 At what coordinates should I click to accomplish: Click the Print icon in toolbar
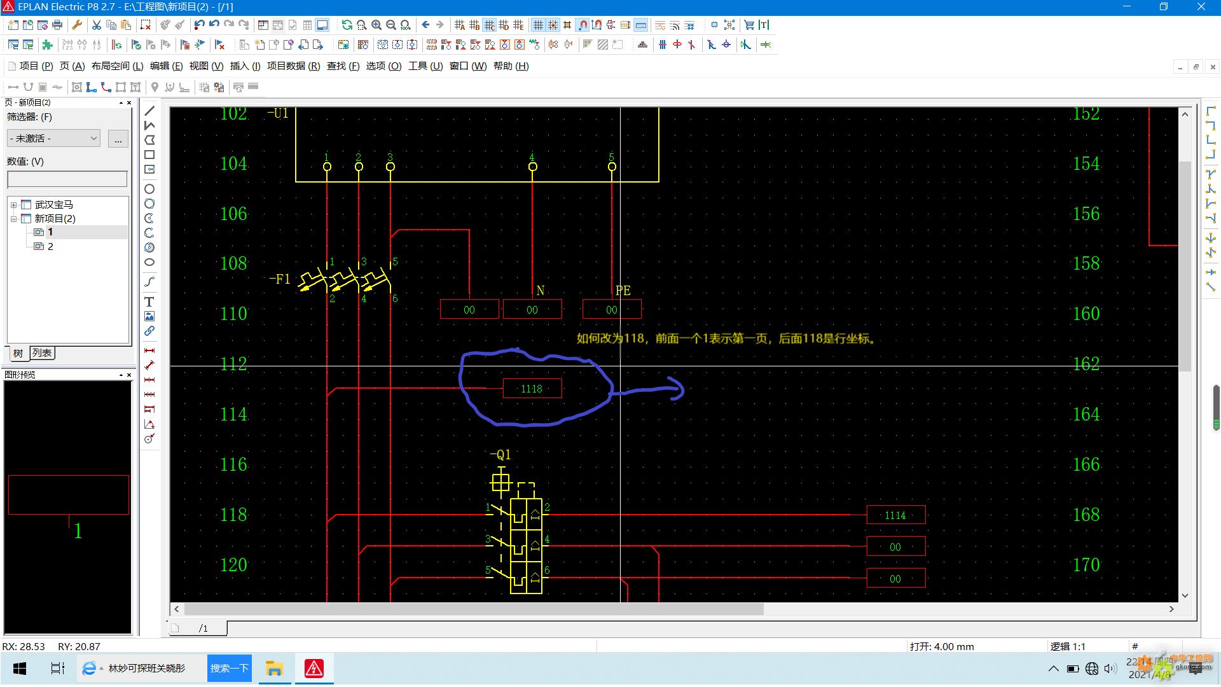tap(57, 25)
